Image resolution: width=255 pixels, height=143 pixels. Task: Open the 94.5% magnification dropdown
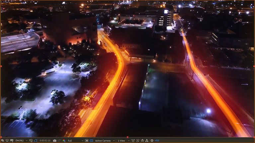click(21, 141)
